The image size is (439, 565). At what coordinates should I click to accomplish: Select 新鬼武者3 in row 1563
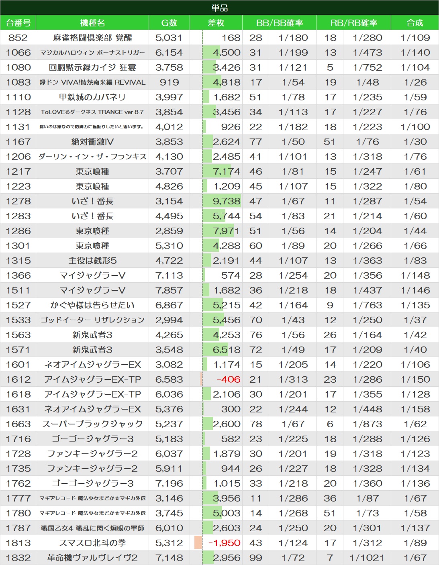click(92, 335)
